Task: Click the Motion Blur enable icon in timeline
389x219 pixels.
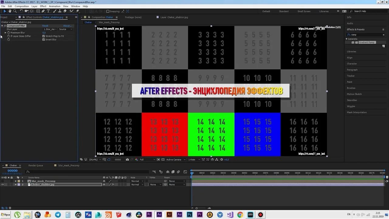Action: pyautogui.click(x=178, y=172)
